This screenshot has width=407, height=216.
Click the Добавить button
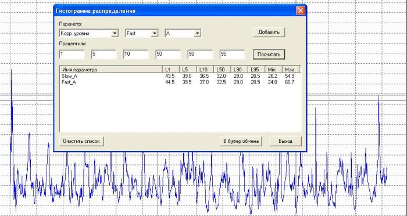[269, 33]
